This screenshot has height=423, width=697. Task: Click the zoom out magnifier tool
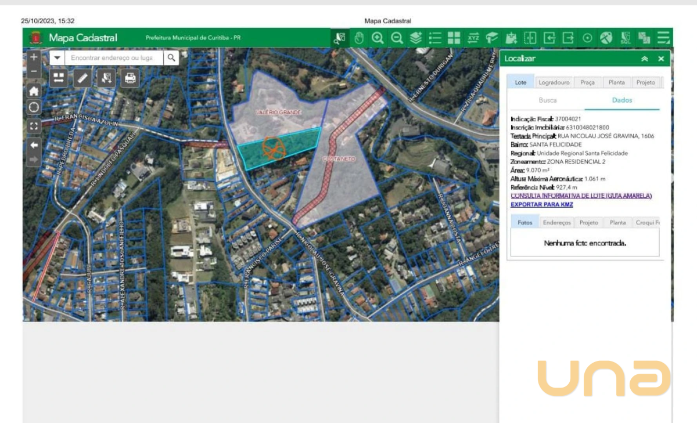point(397,38)
